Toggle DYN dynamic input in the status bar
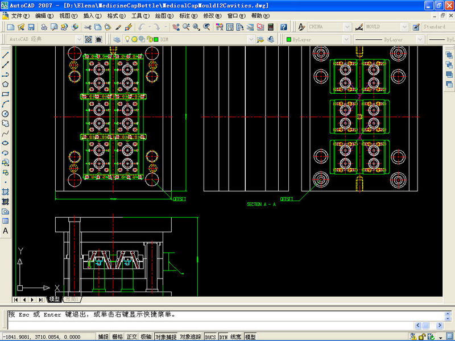455x341 pixels. [x=223, y=336]
